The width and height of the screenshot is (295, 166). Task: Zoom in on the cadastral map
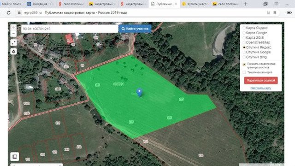13,28
